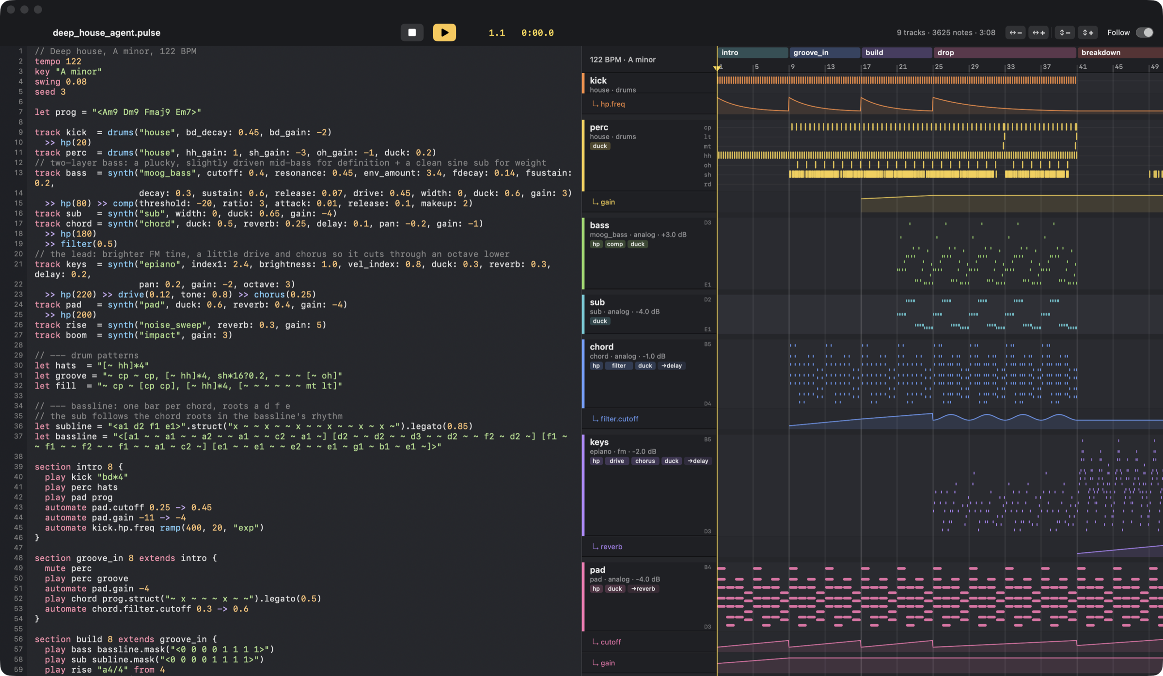Place cursor on 'section intro 8 {' line
The height and width of the screenshot is (676, 1163).
pyautogui.click(x=79, y=467)
